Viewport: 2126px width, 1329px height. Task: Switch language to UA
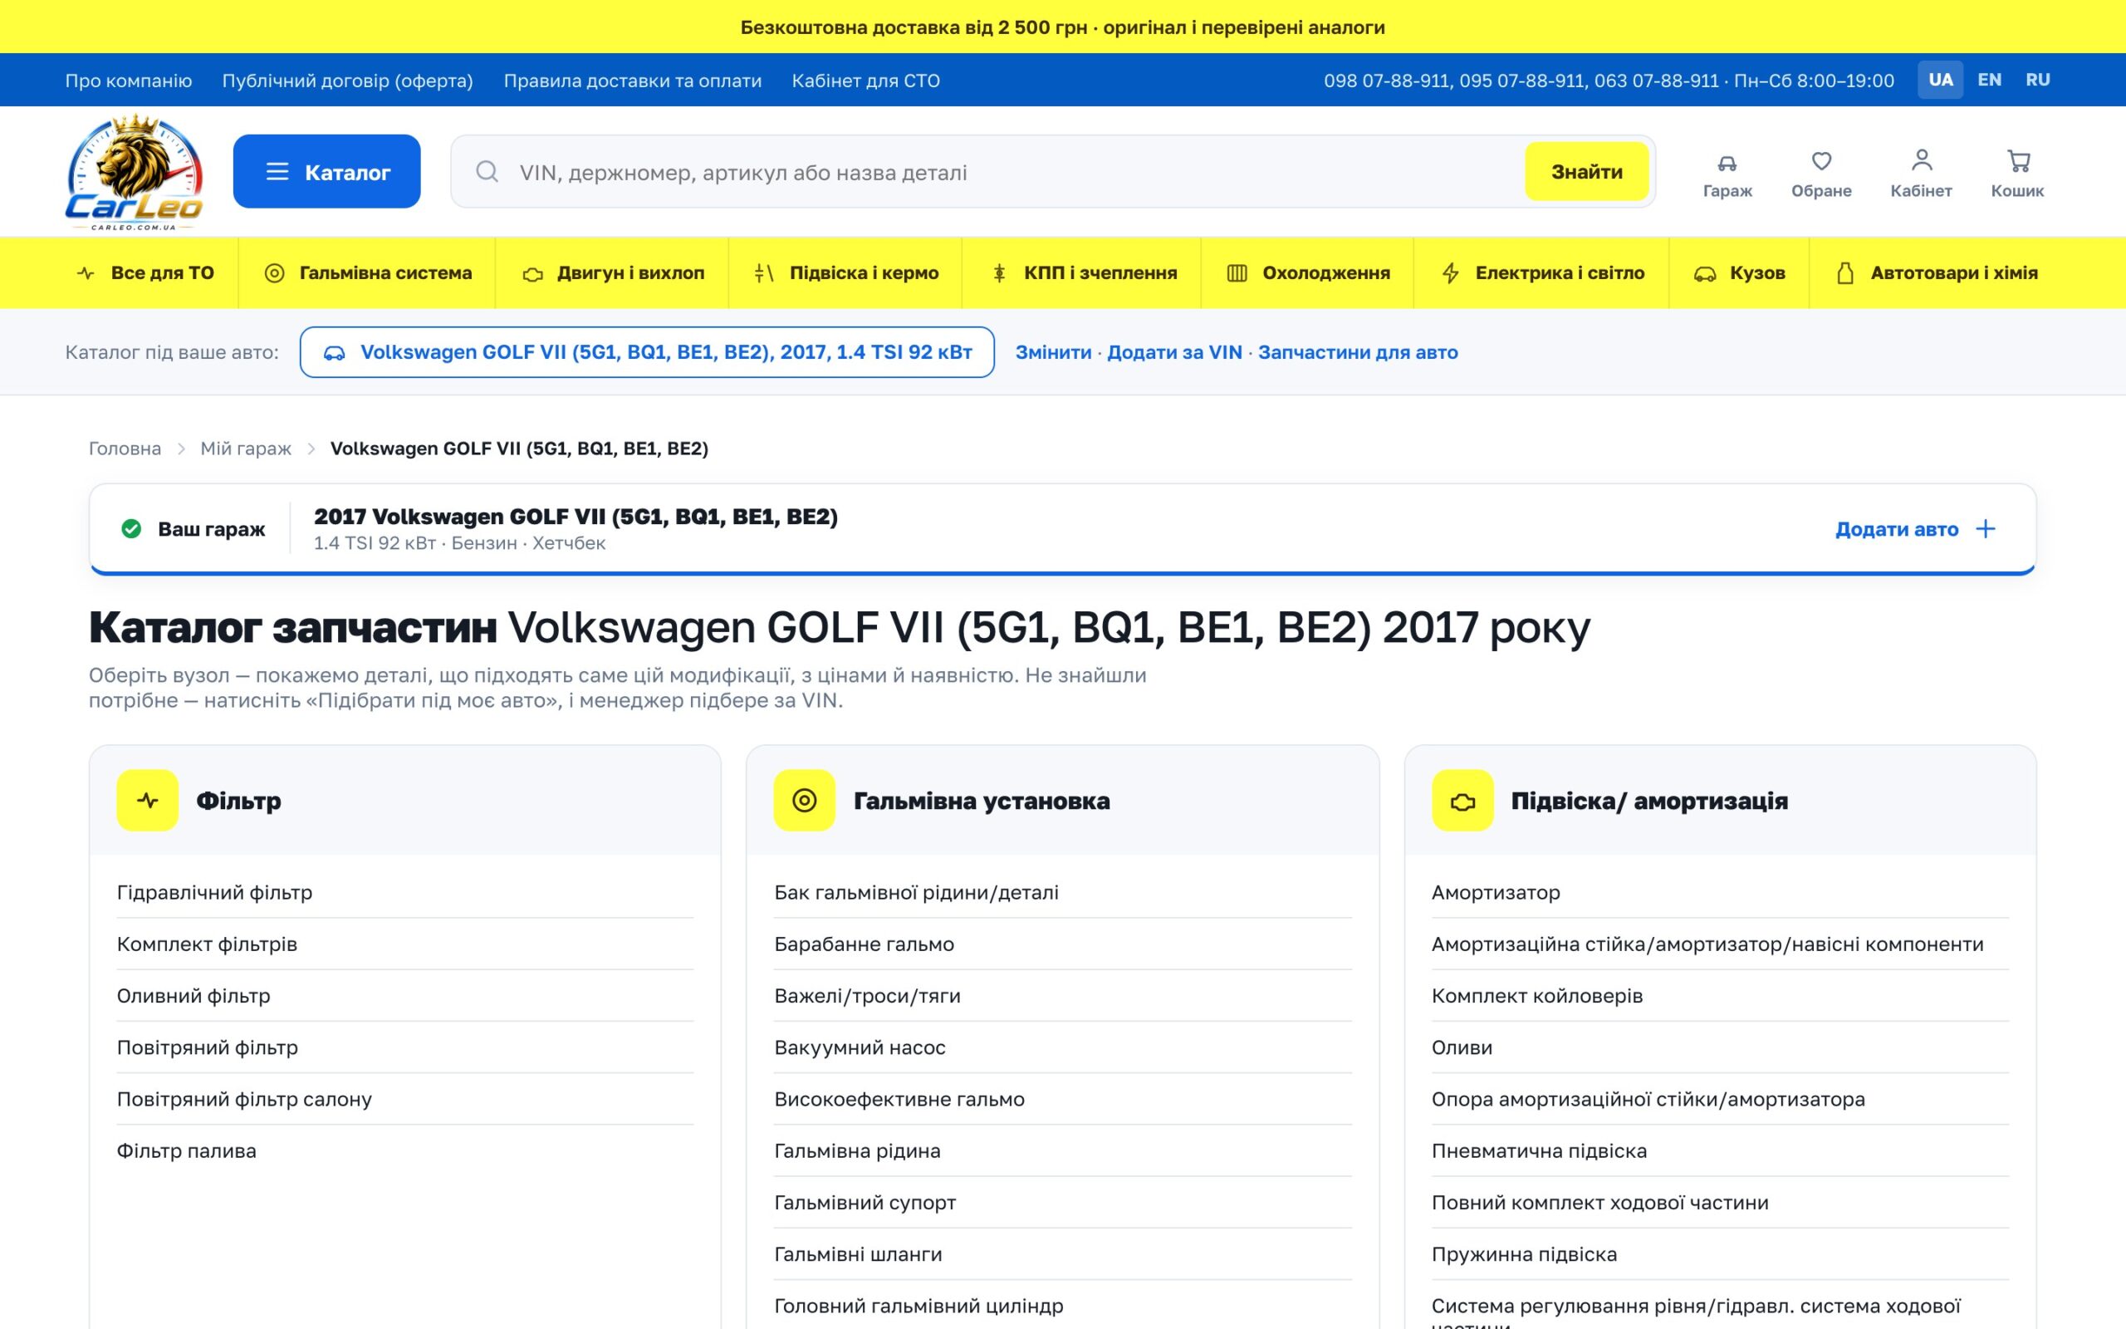1940,80
